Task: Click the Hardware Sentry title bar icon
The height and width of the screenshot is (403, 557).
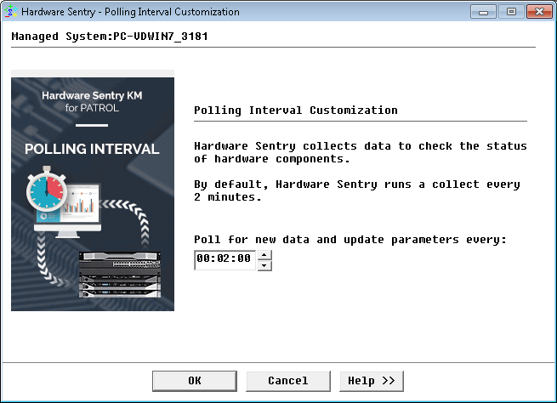Action: click(x=11, y=11)
